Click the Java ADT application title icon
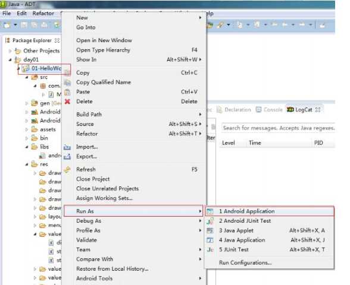350x285 pixels. point(3,4)
